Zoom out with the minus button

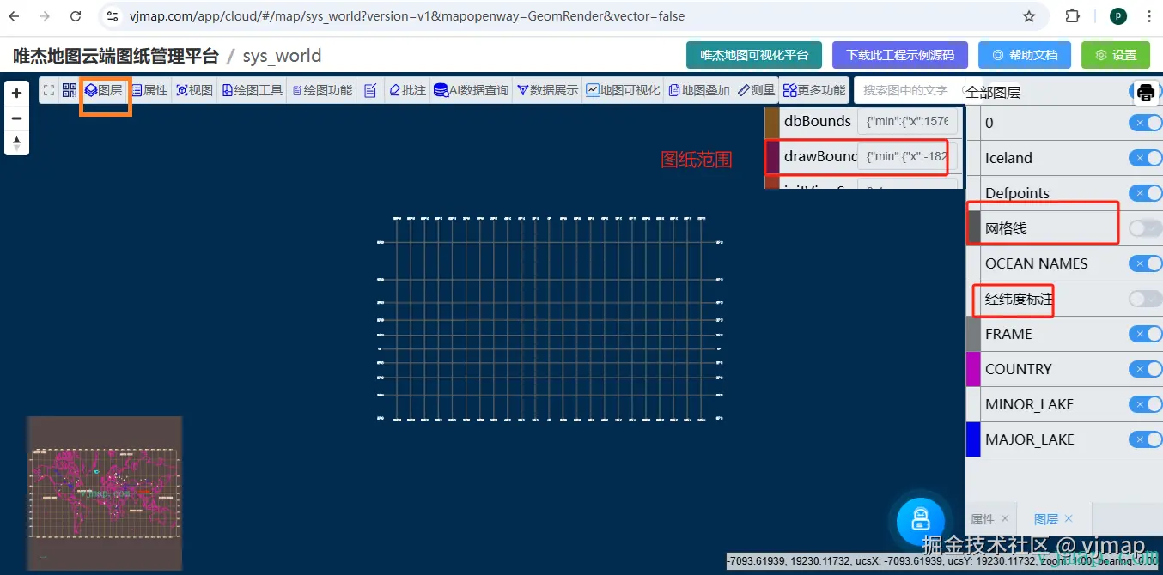16,118
